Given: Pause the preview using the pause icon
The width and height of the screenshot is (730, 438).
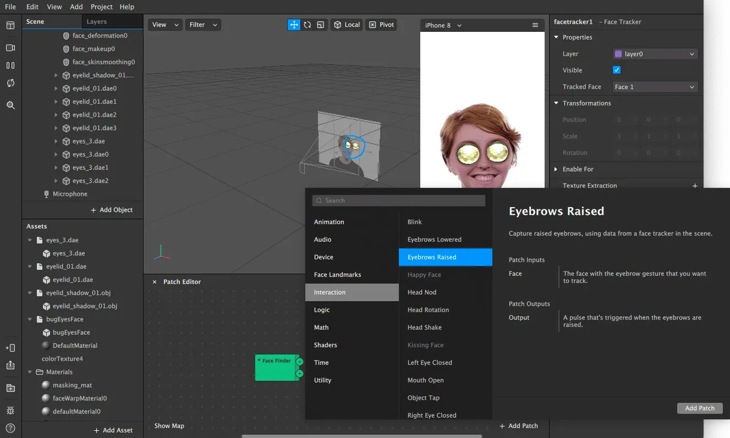Looking at the screenshot, I should pos(10,65).
